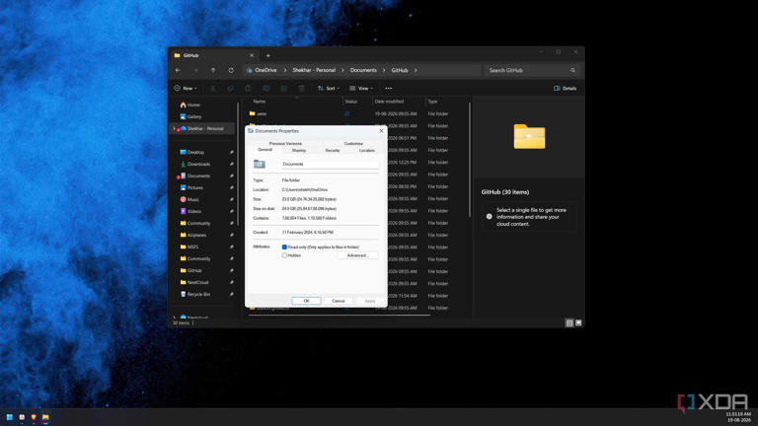The image size is (758, 426).
Task: Open a new File Explorer tab
Action: [x=268, y=55]
